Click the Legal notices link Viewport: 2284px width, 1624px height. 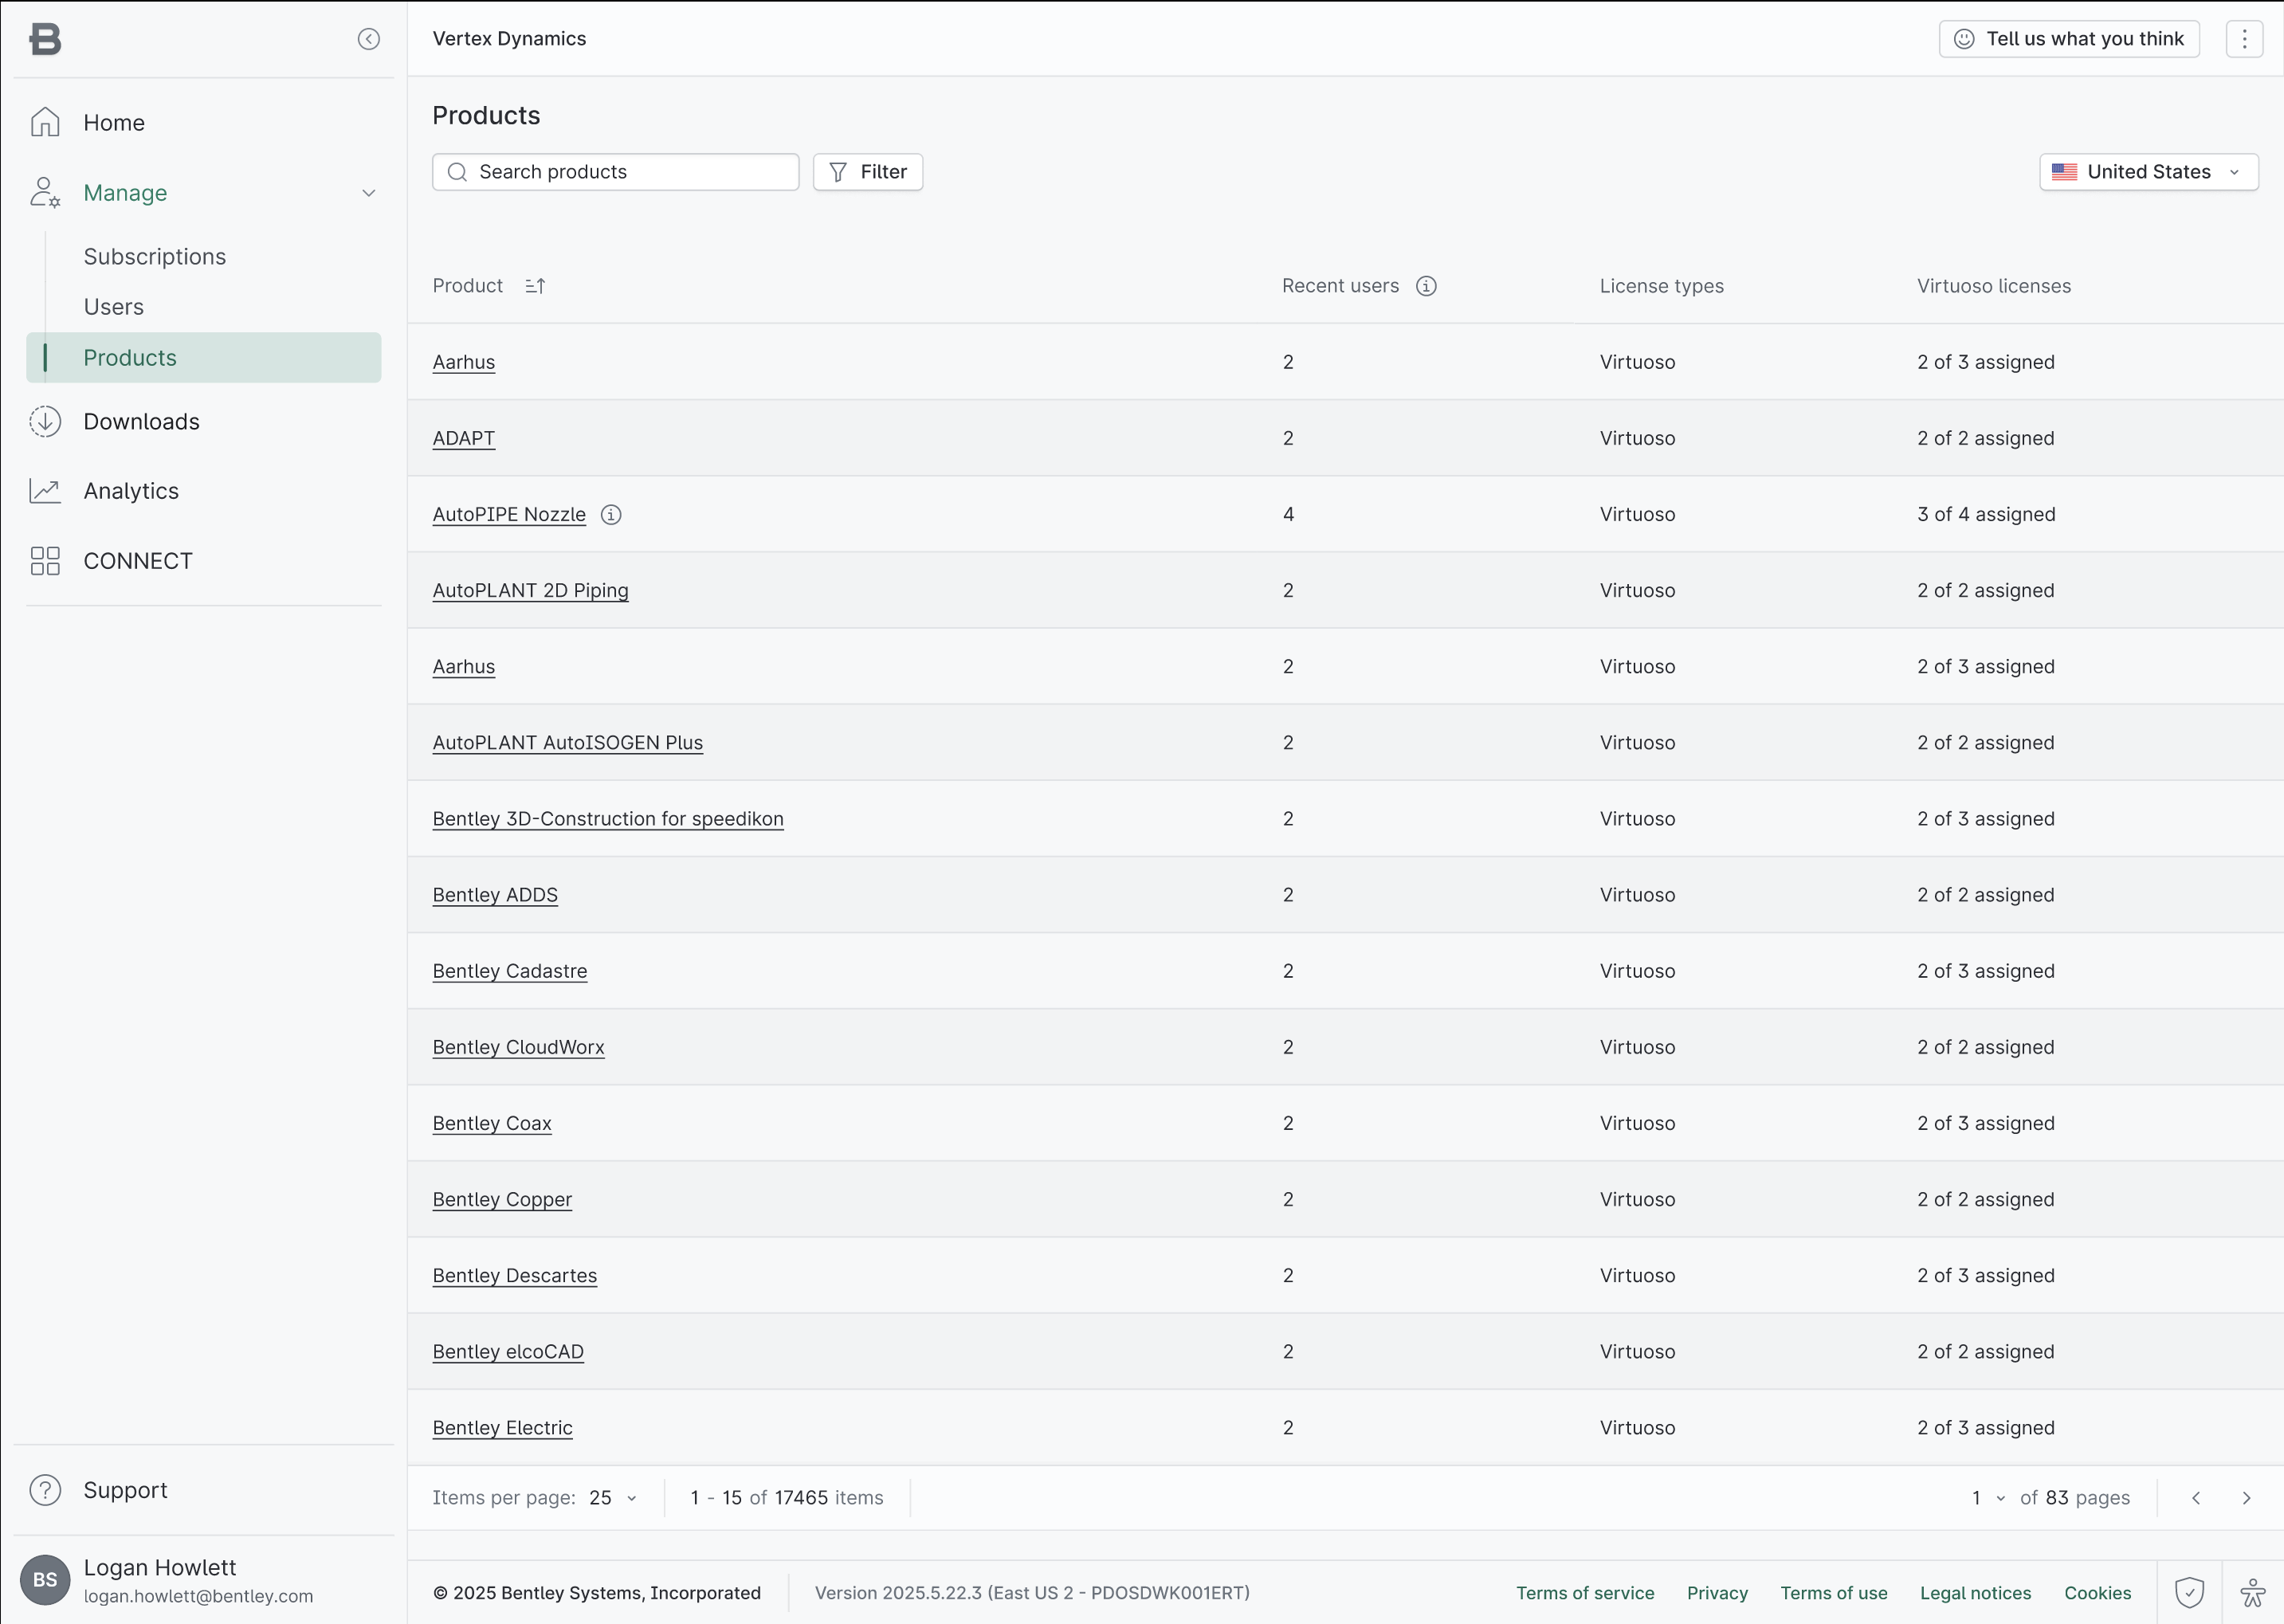1975,1593
